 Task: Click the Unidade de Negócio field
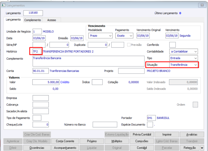click(x=37, y=31)
